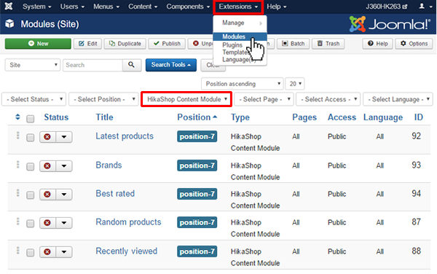Open the Select Position filter
The height and width of the screenshot is (274, 437).
[103, 99]
